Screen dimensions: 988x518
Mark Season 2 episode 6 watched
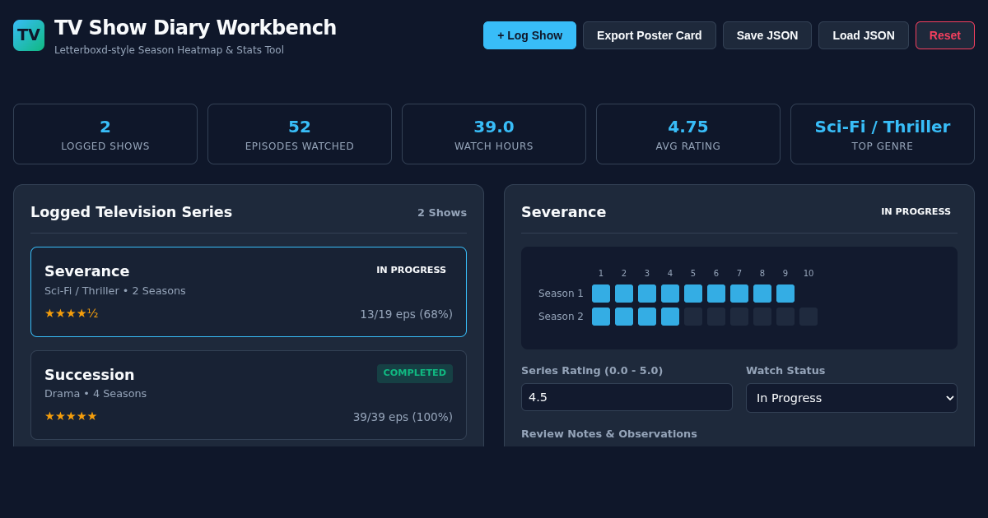(x=716, y=317)
